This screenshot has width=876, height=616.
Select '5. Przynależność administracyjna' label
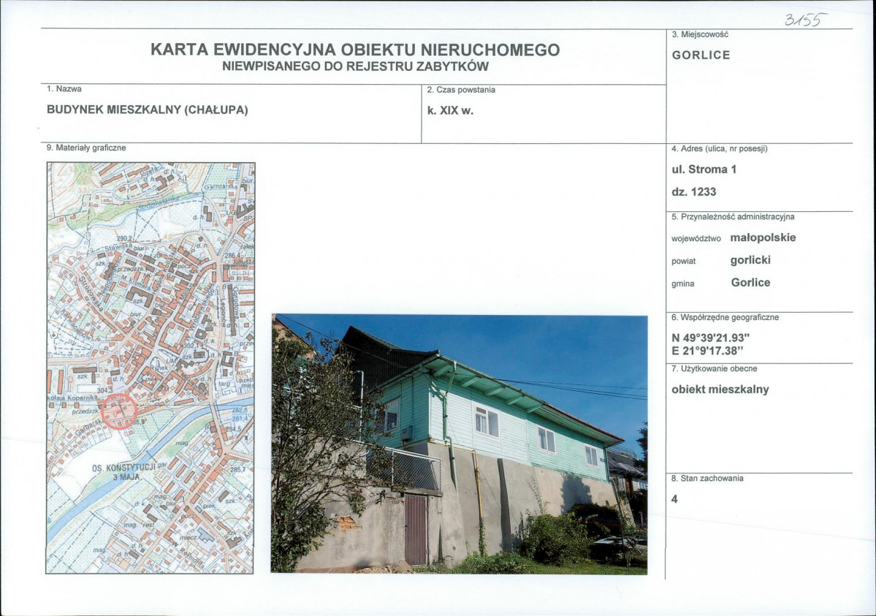tap(733, 217)
